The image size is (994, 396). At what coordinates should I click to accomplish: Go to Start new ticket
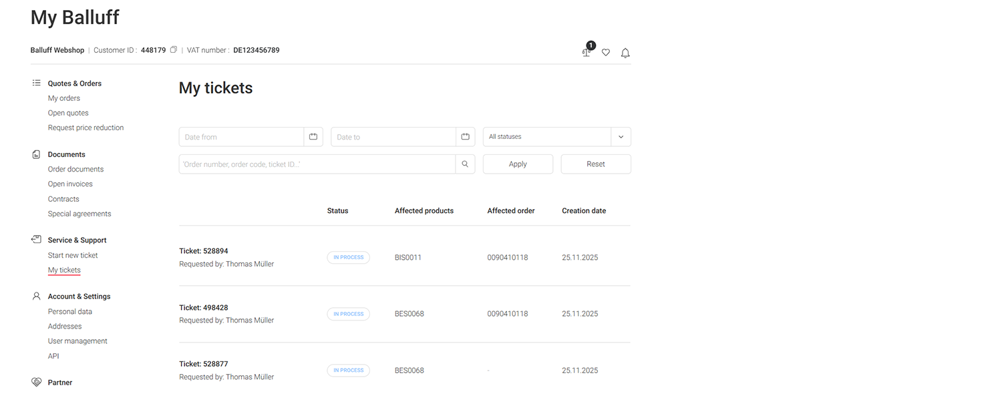[x=73, y=255]
